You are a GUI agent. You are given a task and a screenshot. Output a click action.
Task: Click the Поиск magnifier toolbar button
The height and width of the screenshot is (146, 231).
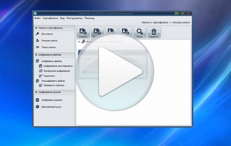(x=140, y=33)
